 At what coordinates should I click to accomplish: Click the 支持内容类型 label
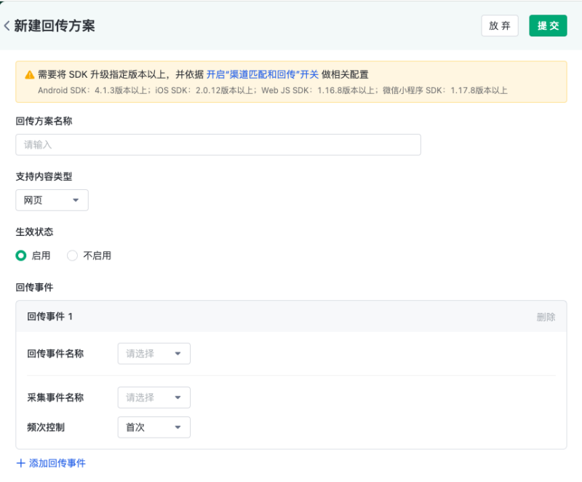click(44, 177)
